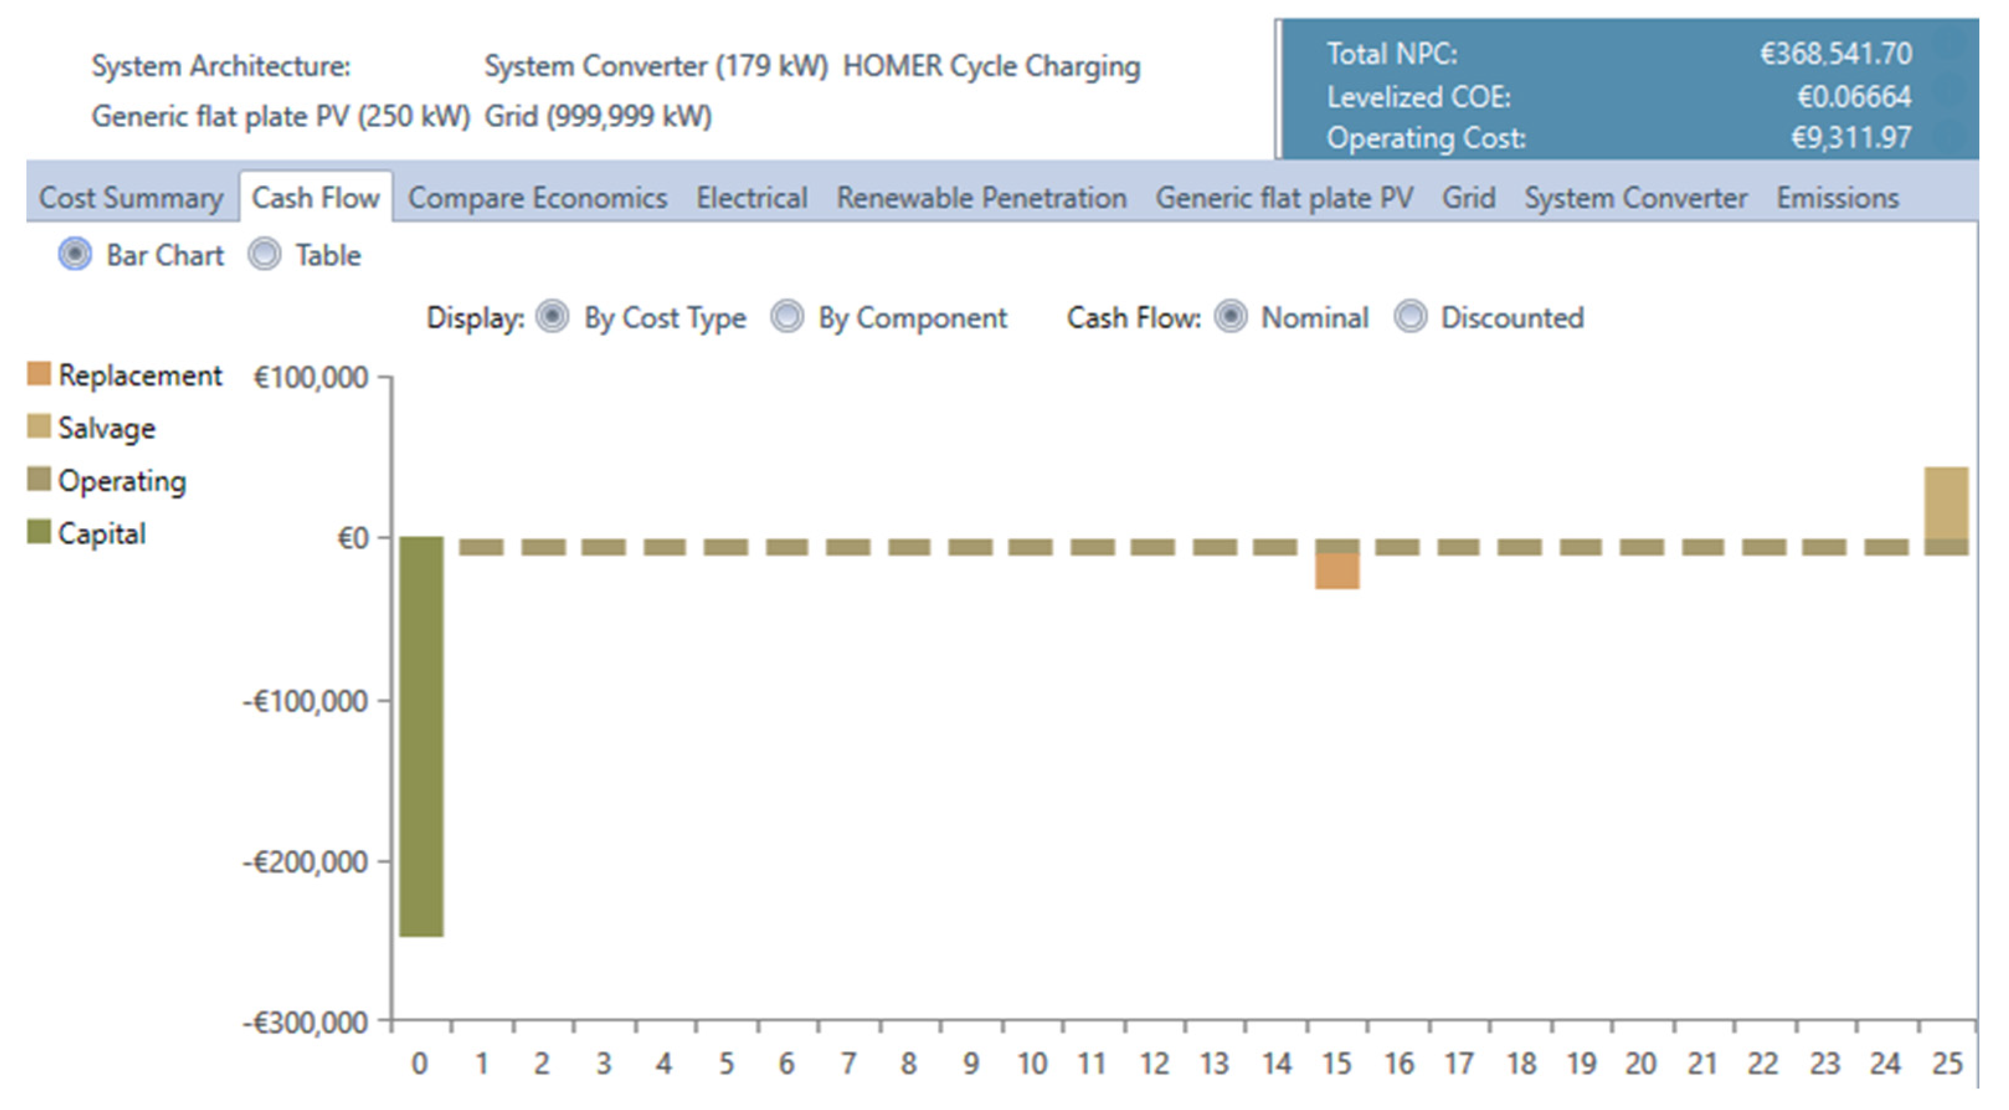Image resolution: width=2009 pixels, height=1110 pixels.
Task: Open the Electrical tab
Action: 751,198
